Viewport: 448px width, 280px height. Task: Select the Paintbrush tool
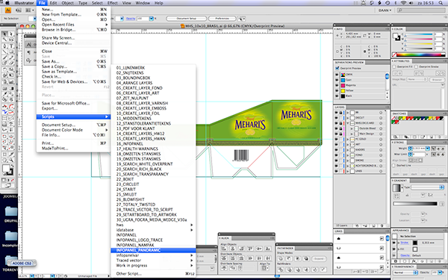pos(4,57)
